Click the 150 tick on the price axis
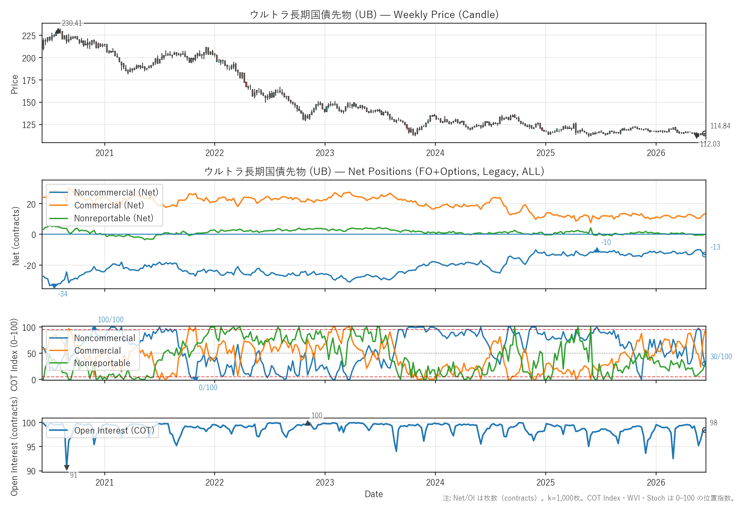742x507 pixels. [29, 102]
